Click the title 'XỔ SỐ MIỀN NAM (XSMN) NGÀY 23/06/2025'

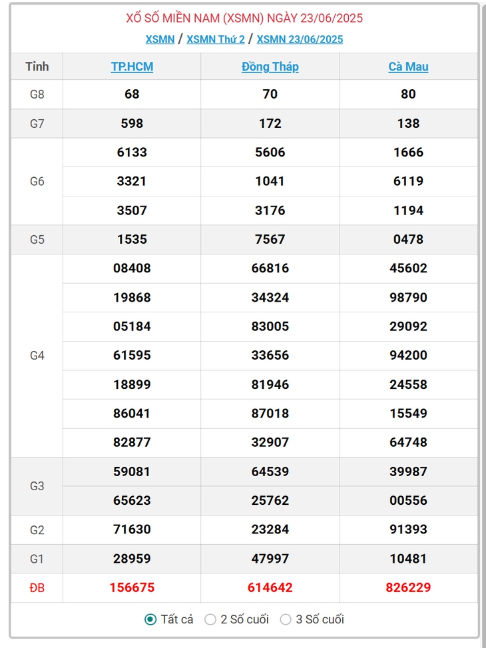point(244,19)
